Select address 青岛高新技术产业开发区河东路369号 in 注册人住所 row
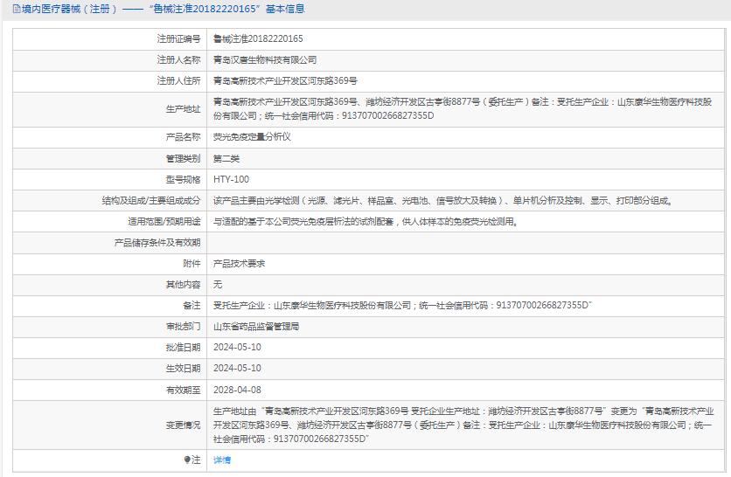 point(285,81)
